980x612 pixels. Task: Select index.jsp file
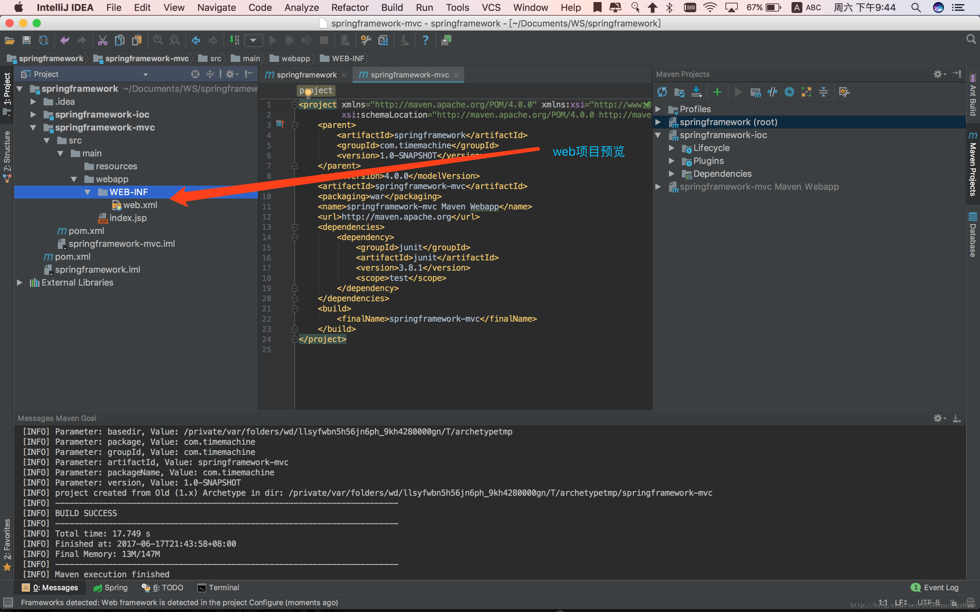coord(122,218)
